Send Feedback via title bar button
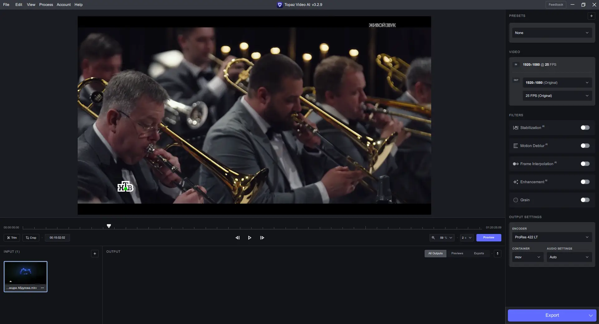 (556, 5)
